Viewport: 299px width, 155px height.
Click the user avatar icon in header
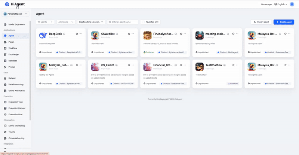point(292,4)
